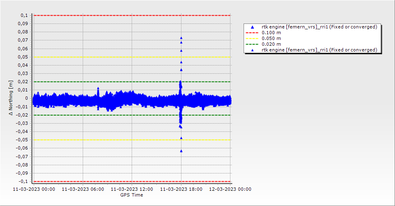Select the 0.100 m legend label
This screenshot has height=206, width=395.
[272, 33]
